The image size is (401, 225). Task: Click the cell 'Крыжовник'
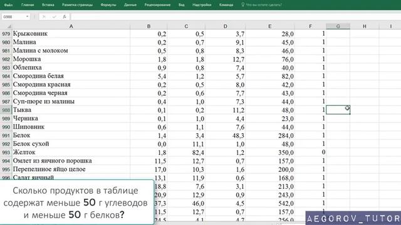pyautogui.click(x=71, y=34)
